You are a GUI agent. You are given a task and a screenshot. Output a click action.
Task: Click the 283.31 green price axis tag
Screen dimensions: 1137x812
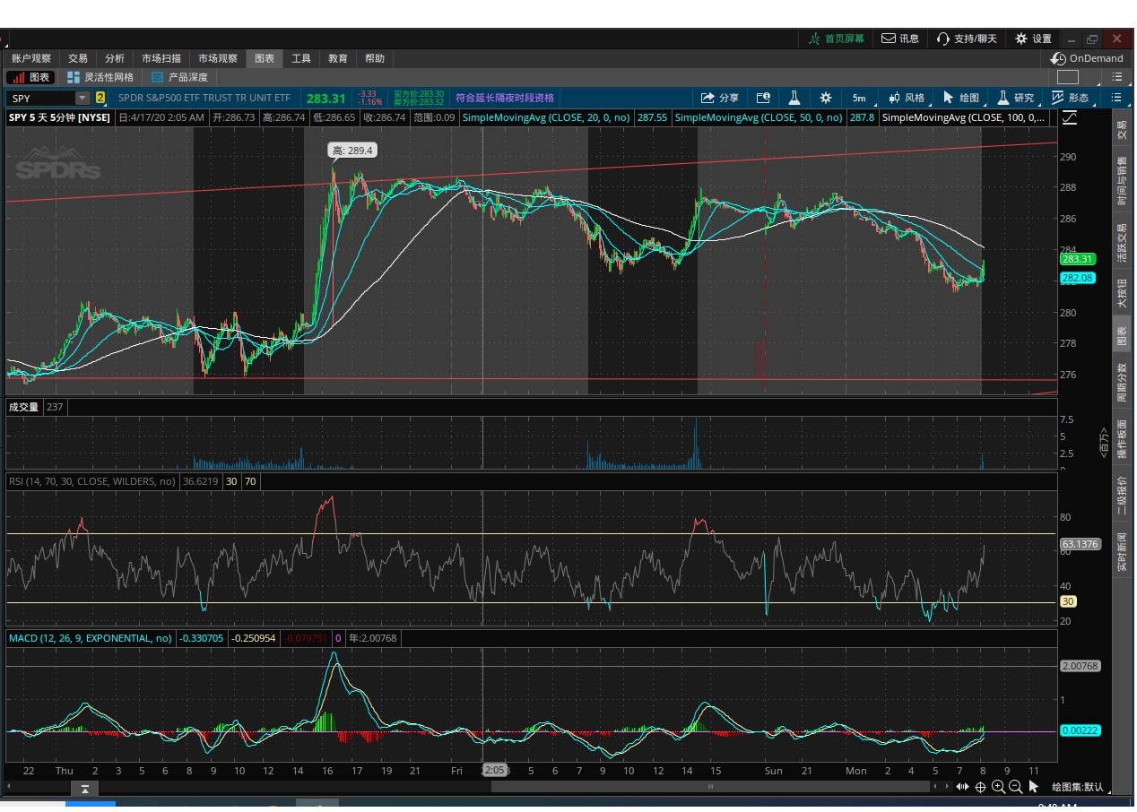(x=1077, y=259)
